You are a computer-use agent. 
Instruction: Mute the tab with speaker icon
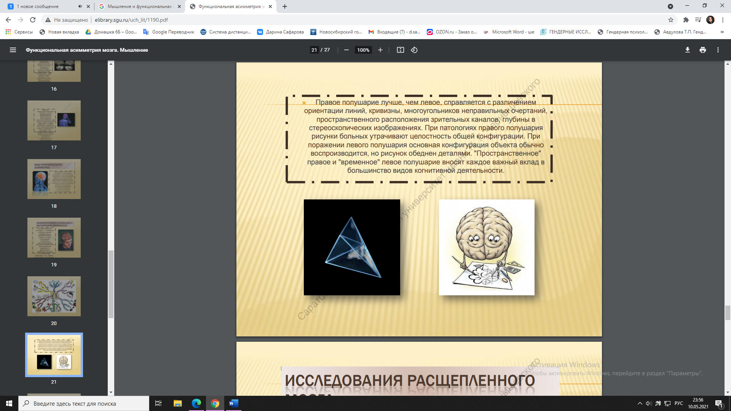80,6
